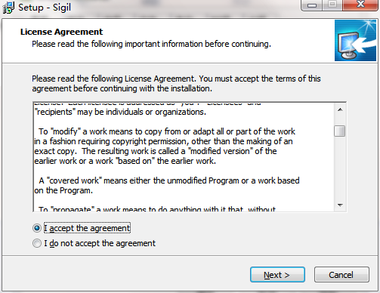Minimize the Setup - Sigil window
380x293 pixels.
[x=312, y=5]
